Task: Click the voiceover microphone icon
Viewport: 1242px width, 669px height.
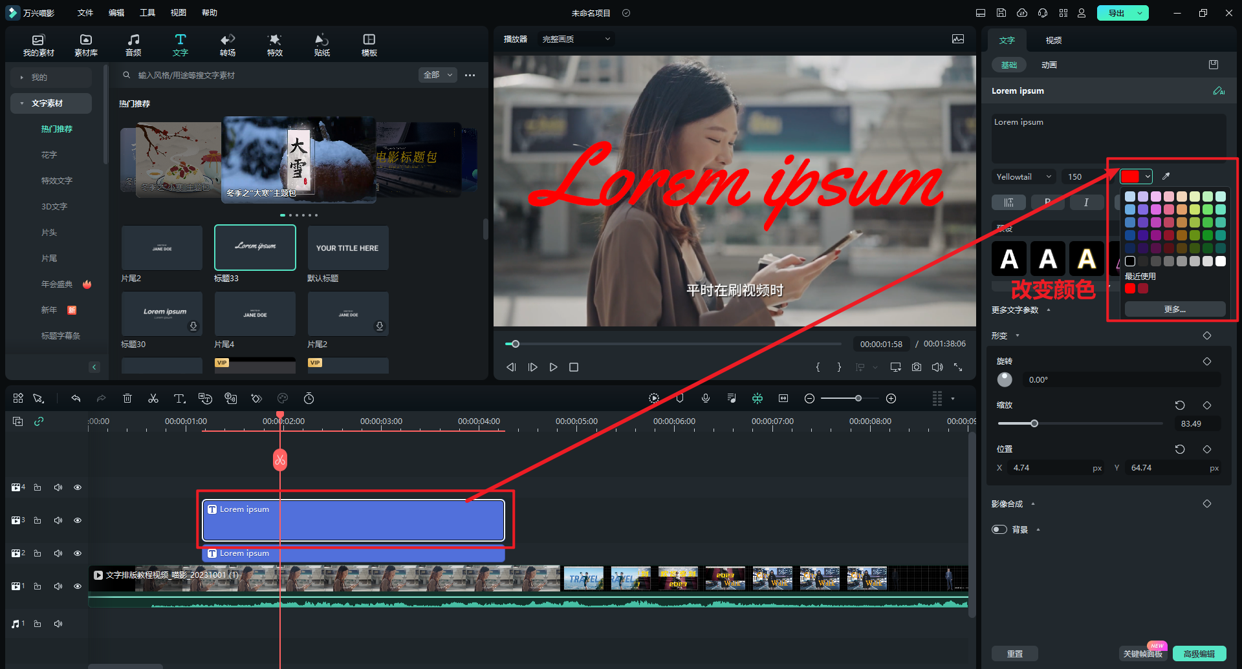Action: pos(706,399)
